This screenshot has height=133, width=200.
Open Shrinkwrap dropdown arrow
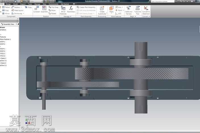click(24, 13)
